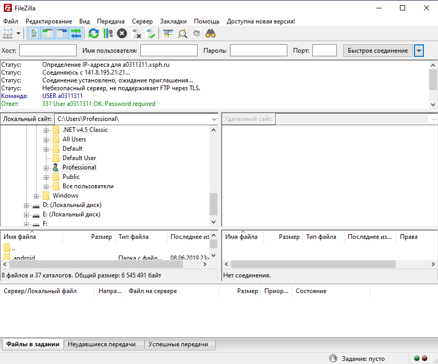Toggle the local directory tree display

coord(48,34)
